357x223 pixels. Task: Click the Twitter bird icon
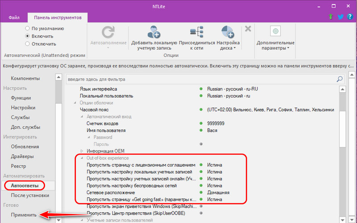pos(340,17)
